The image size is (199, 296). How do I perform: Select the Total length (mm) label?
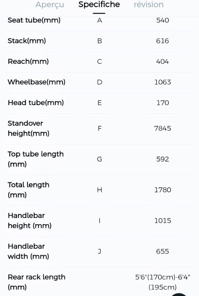point(29,190)
